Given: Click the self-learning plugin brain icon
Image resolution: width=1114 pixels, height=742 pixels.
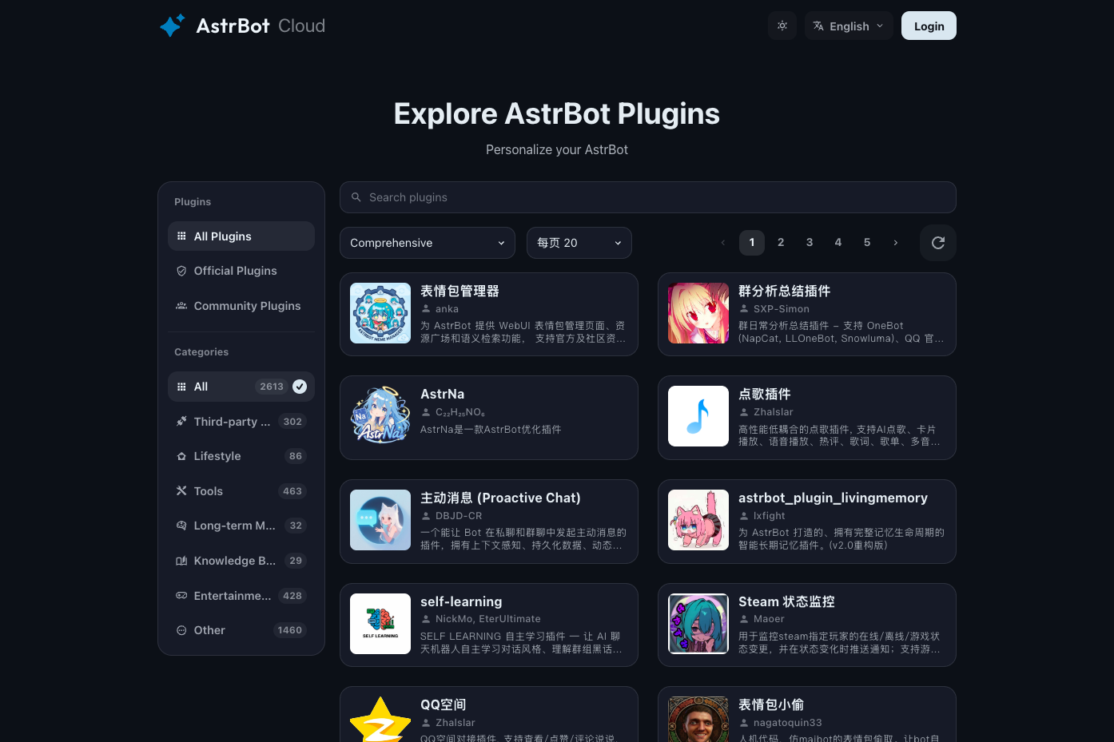Looking at the screenshot, I should point(380,624).
